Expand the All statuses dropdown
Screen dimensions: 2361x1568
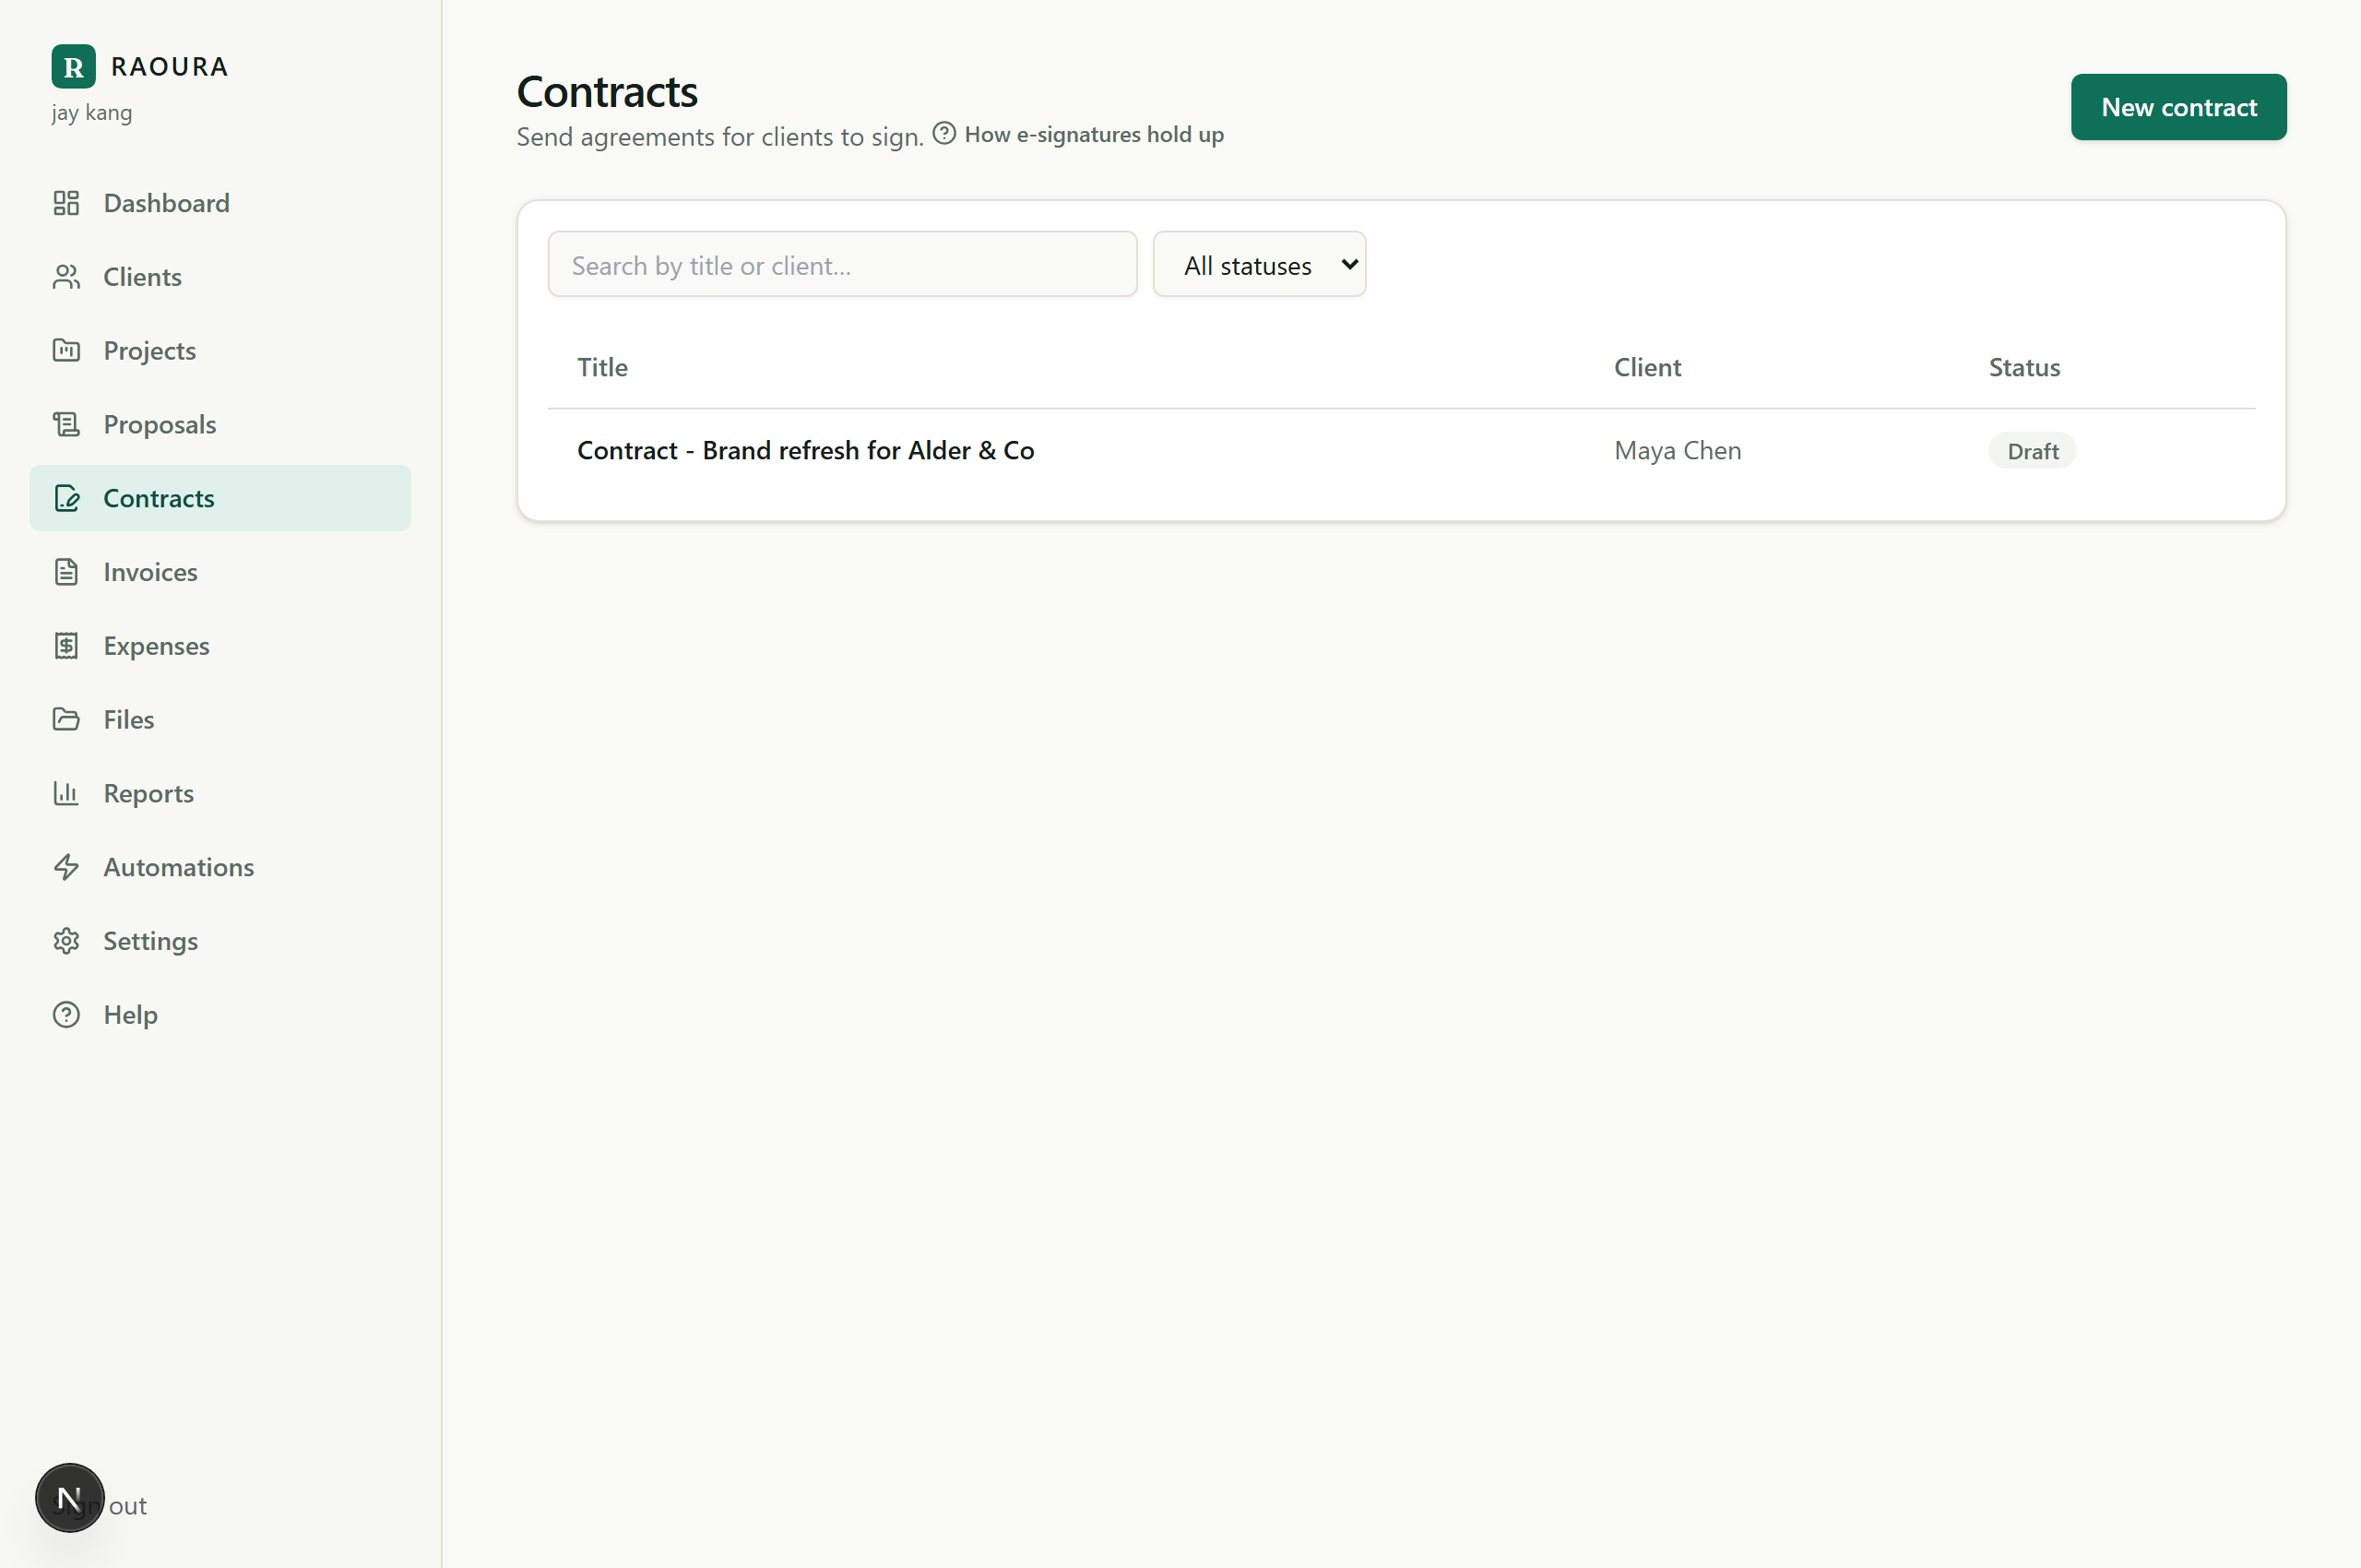[x=1259, y=265]
